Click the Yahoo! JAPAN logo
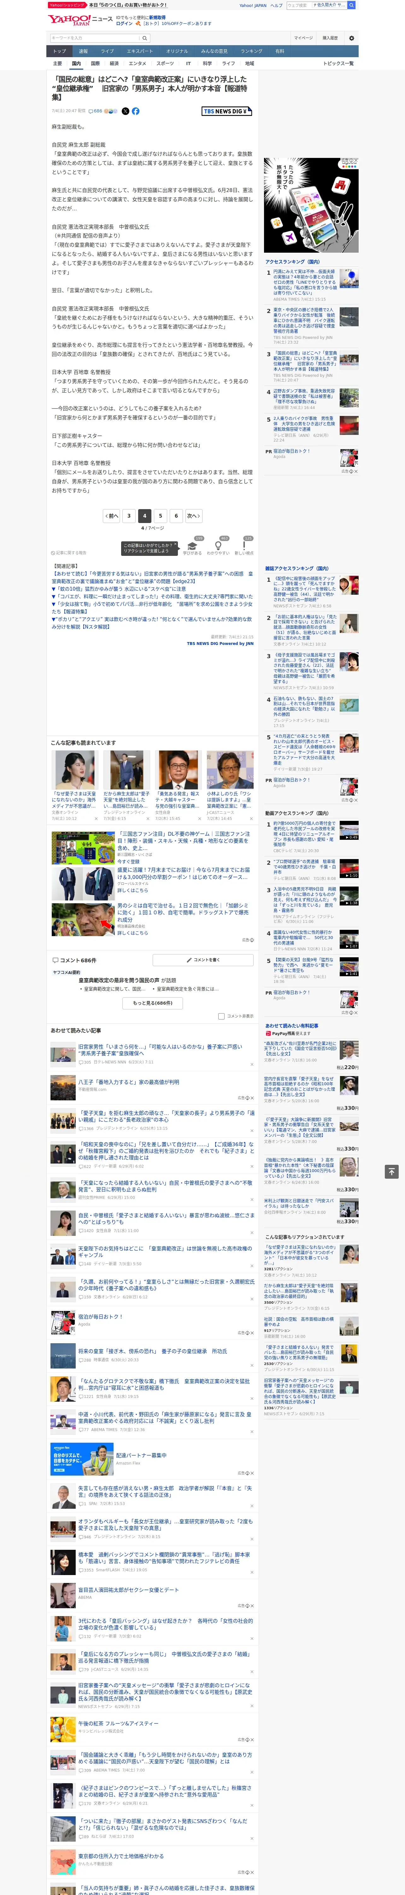This screenshot has width=405, height=1895. [x=69, y=20]
